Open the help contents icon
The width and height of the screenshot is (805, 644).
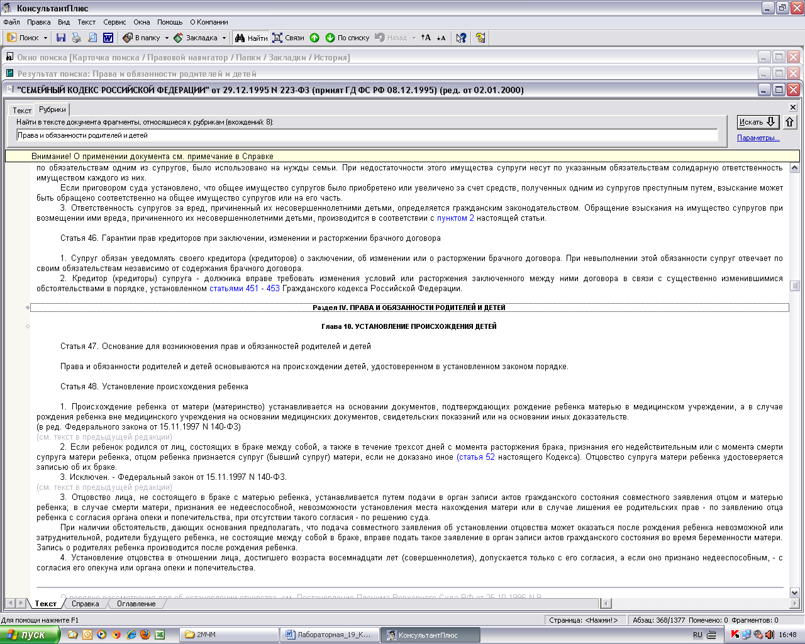coord(480,38)
